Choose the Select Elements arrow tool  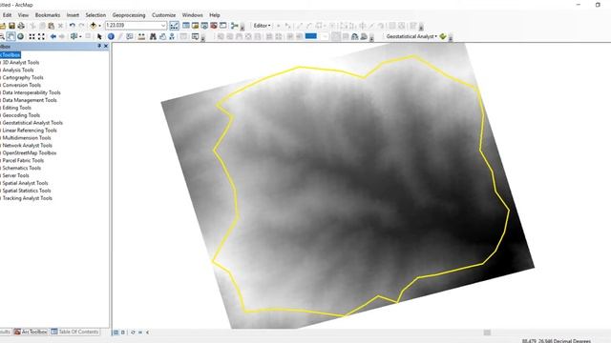99,36
